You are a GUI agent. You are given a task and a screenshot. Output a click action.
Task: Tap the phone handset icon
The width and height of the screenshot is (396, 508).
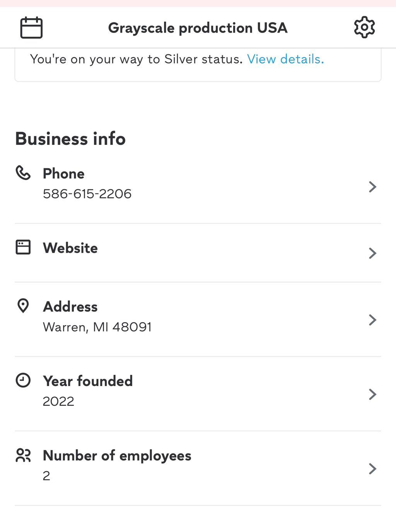tap(23, 173)
